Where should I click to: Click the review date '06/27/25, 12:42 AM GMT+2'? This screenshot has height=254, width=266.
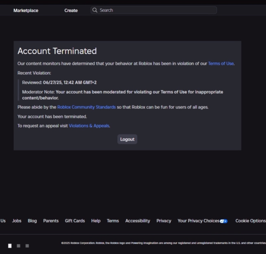pos(70,82)
